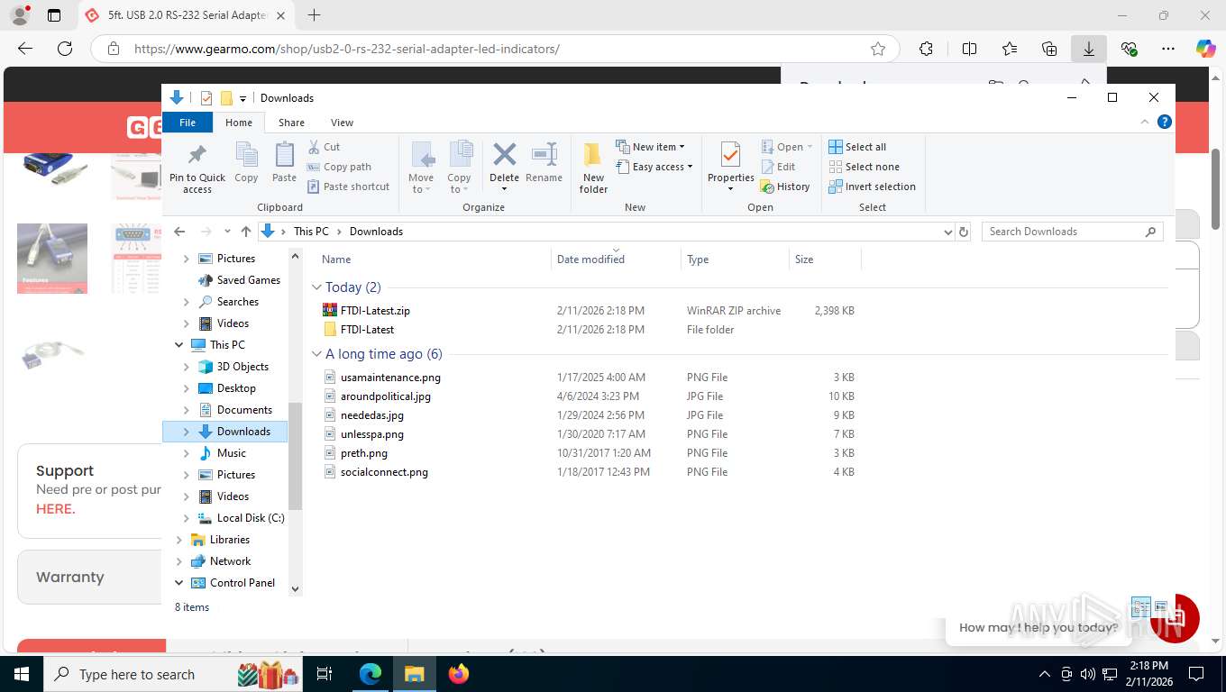This screenshot has width=1226, height=692.
Task: Click the Copy ribbon button
Action: 246,163
